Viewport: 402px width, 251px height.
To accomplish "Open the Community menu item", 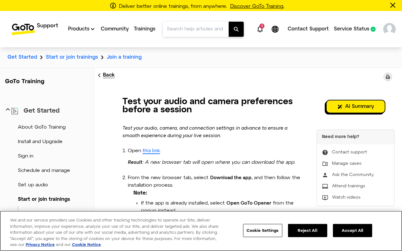I will coord(115,29).
